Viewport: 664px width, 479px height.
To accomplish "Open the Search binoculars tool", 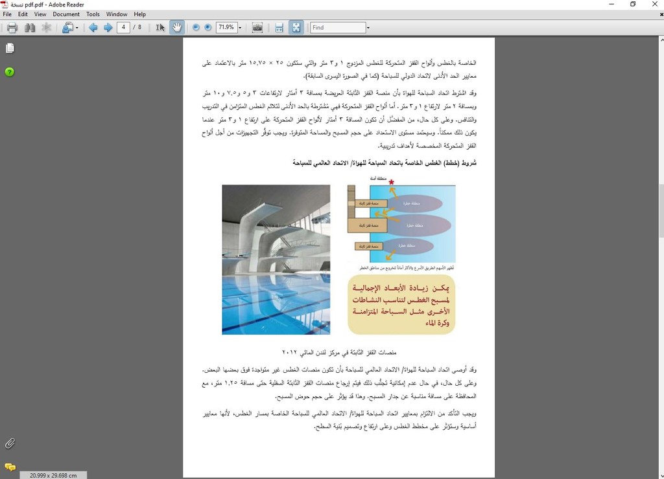I will coord(30,28).
